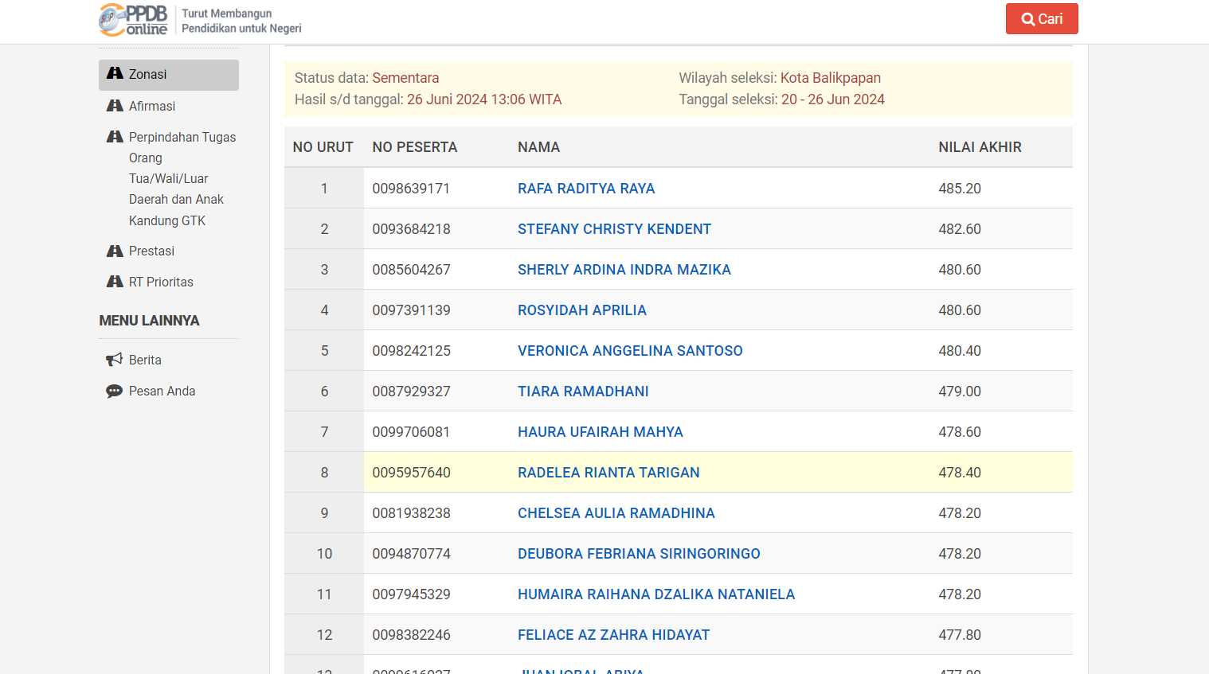The height and width of the screenshot is (674, 1209).
Task: Click the road icon next to Prestasi
Action: coord(115,251)
